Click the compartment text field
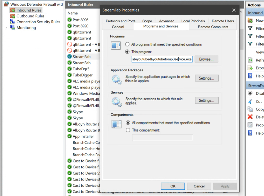Viewport: 264px width, 196px height. click(x=163, y=138)
